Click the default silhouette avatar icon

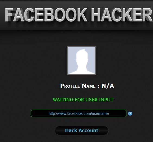[x=82, y=60]
